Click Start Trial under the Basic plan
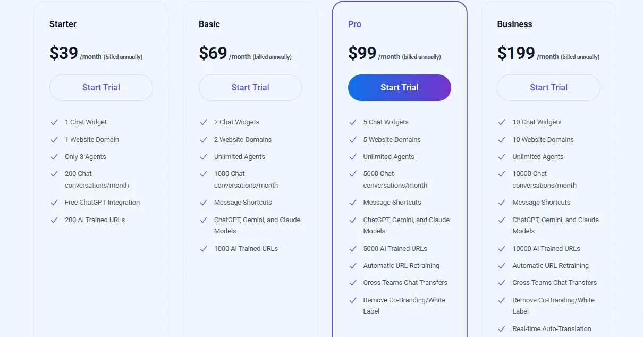 pyautogui.click(x=250, y=87)
